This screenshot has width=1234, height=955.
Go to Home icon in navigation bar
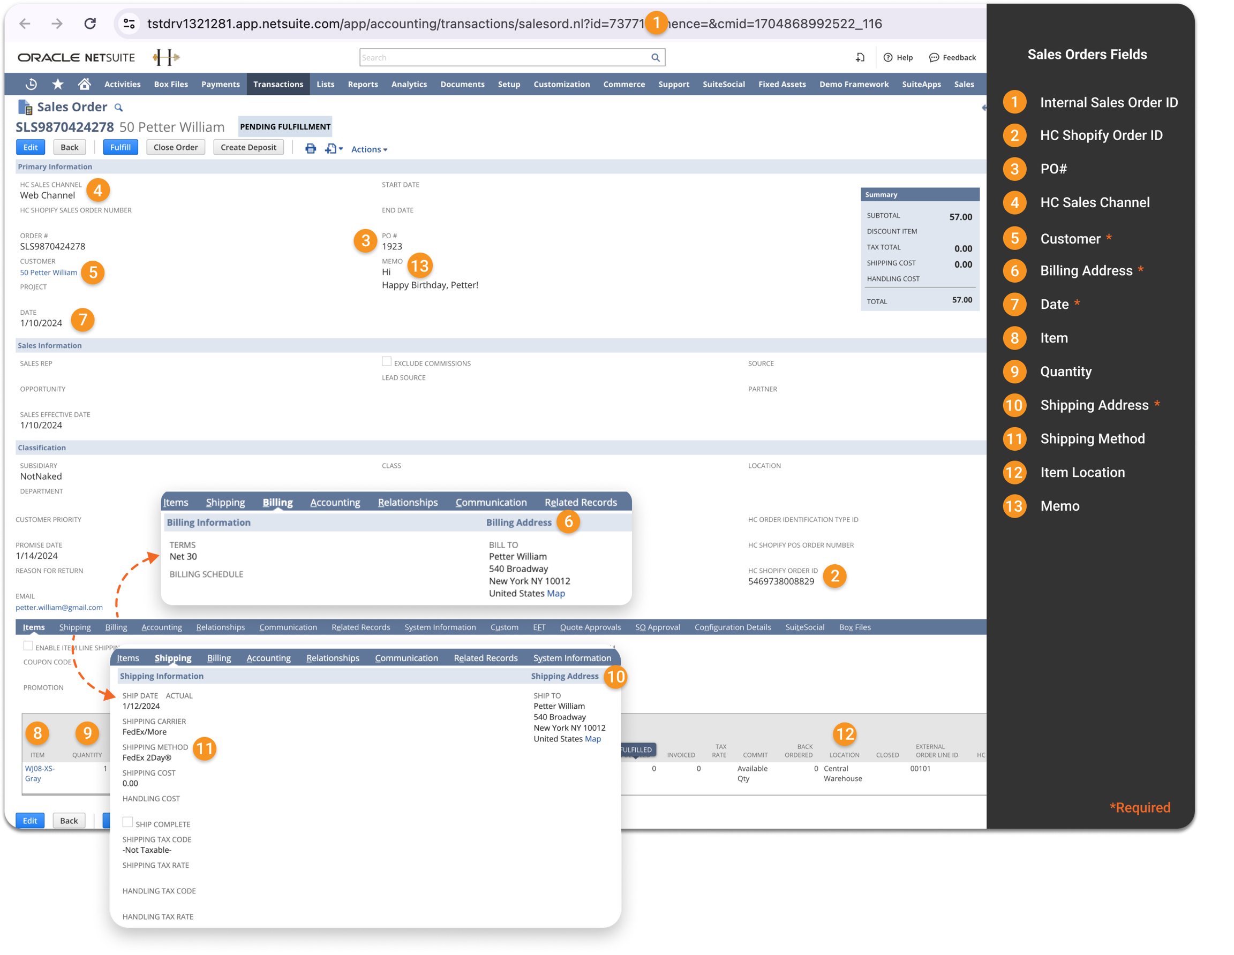coord(84,84)
